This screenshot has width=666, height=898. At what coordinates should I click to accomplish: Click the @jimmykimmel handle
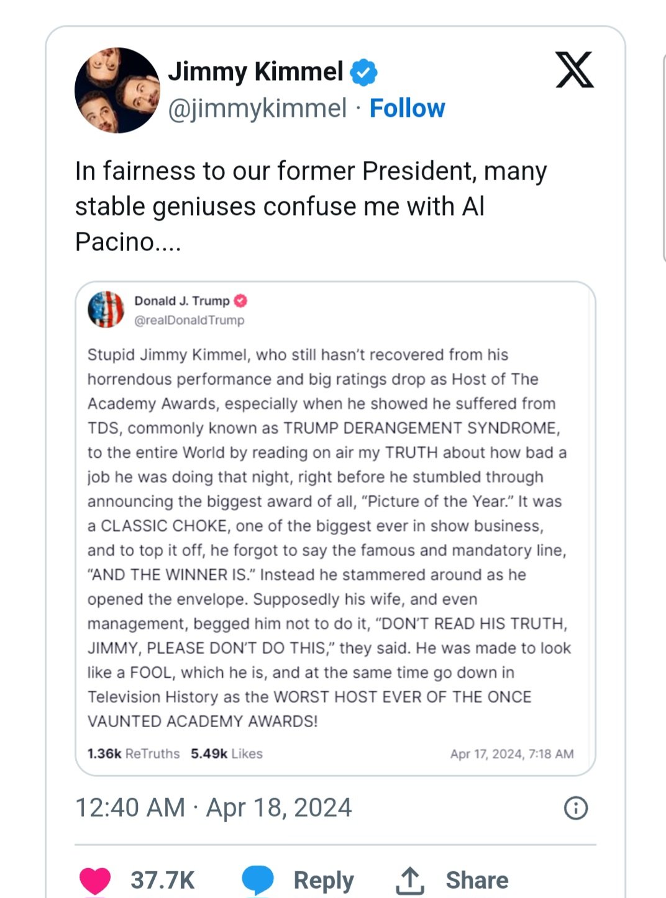click(x=257, y=108)
